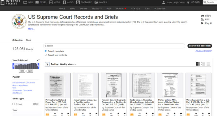This screenshot has width=217, height=116.
Task: Open the Volunteer menu item
Action: tap(160, 8)
